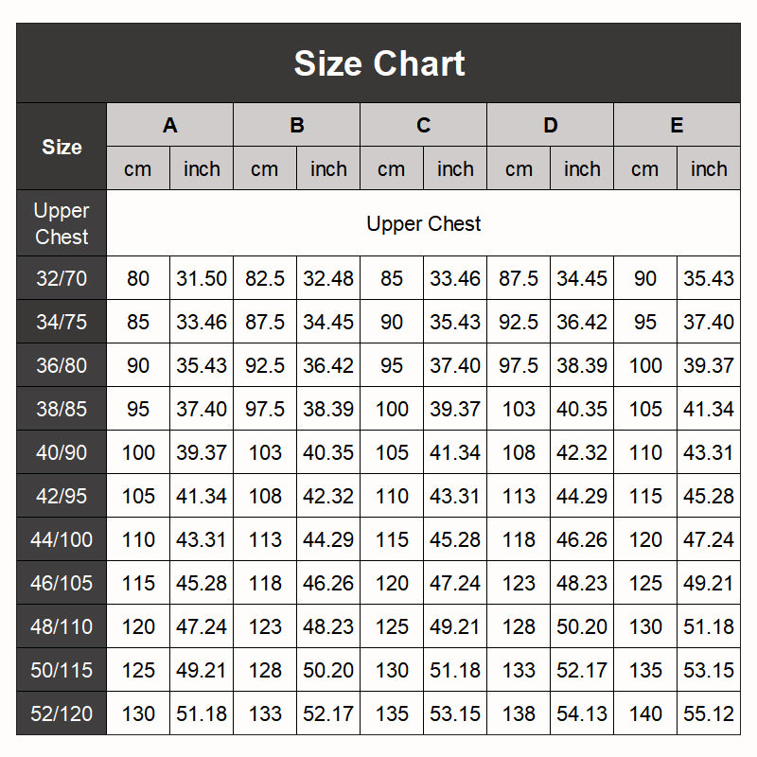The height and width of the screenshot is (757, 757).
Task: Click the 31.50 inch cell for size 32/70
Action: (x=202, y=278)
